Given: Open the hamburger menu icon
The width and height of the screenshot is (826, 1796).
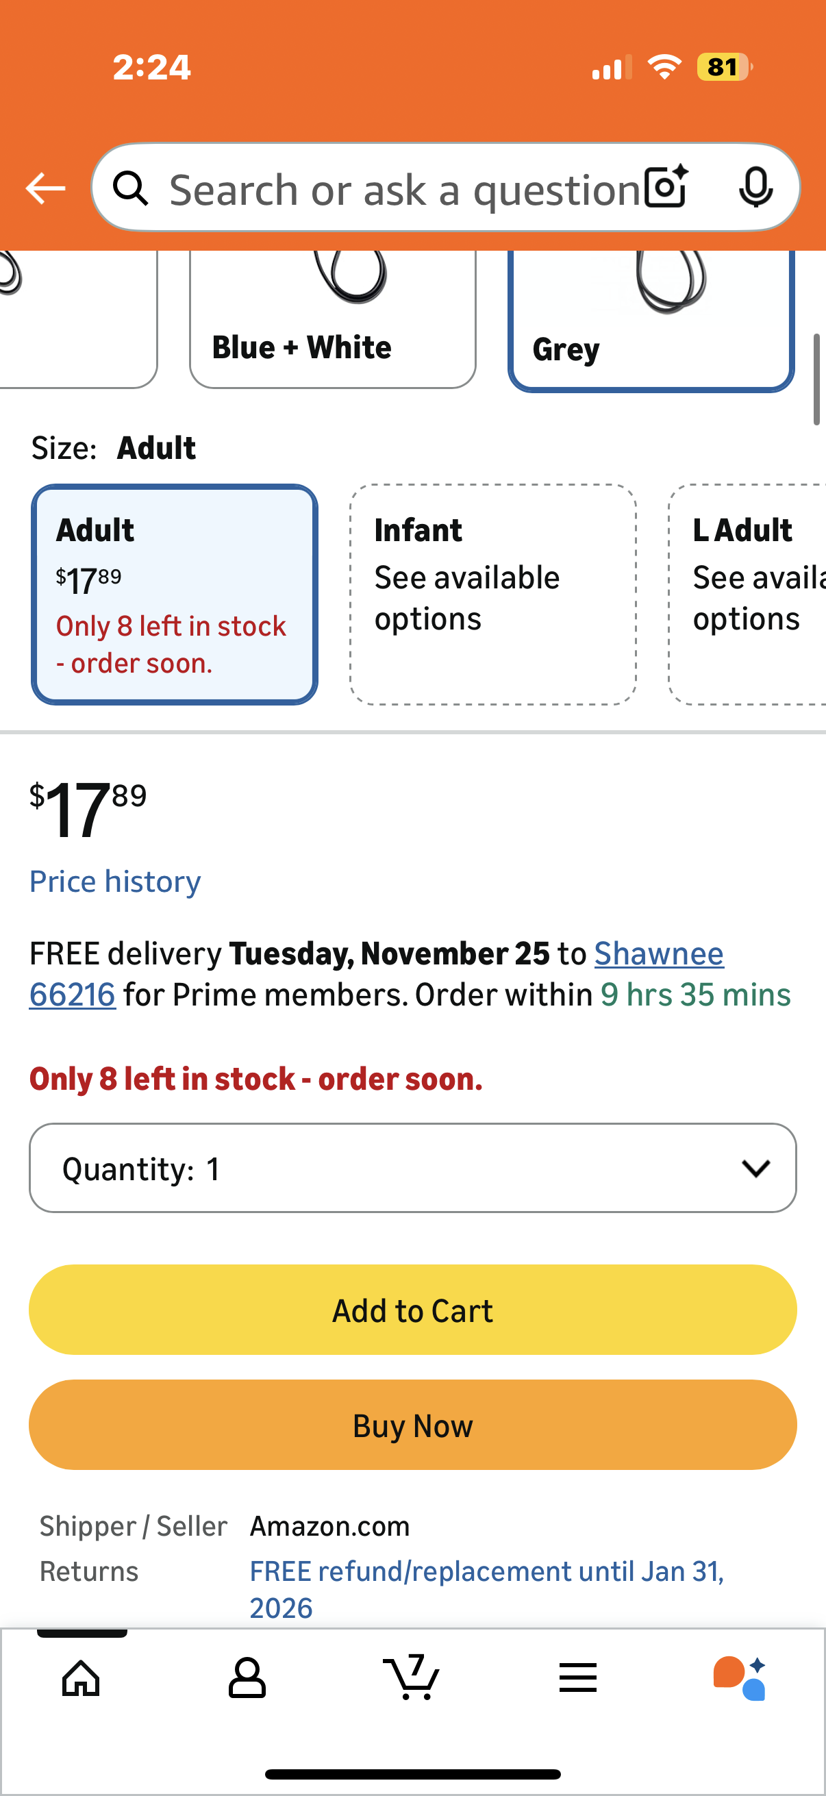Looking at the screenshot, I should click(578, 1677).
